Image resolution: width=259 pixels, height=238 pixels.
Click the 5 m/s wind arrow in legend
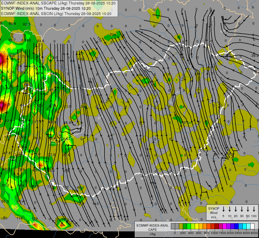tap(223, 209)
